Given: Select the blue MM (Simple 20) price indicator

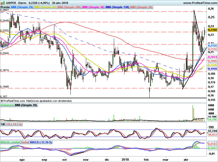Looking at the screenshot, I should point(22,7).
